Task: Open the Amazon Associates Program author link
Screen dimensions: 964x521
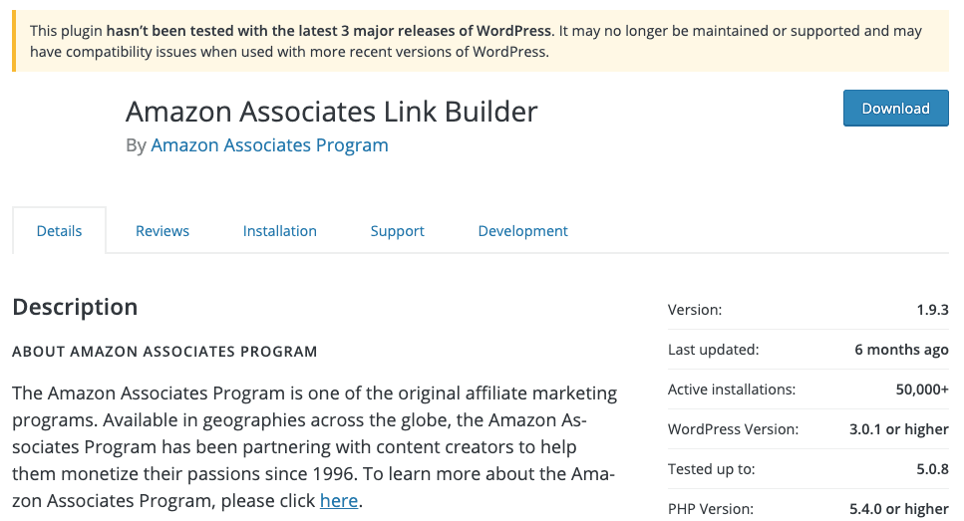Action: (269, 145)
